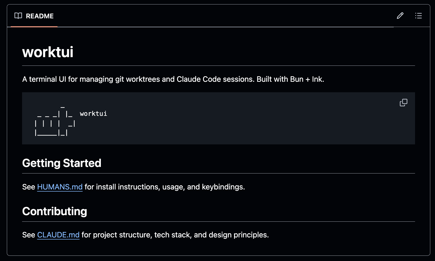435x261 pixels.
Task: Click the project description paragraph
Action: (x=173, y=79)
